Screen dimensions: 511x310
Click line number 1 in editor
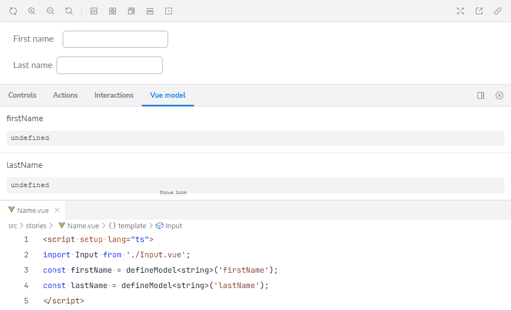pyautogui.click(x=26, y=239)
